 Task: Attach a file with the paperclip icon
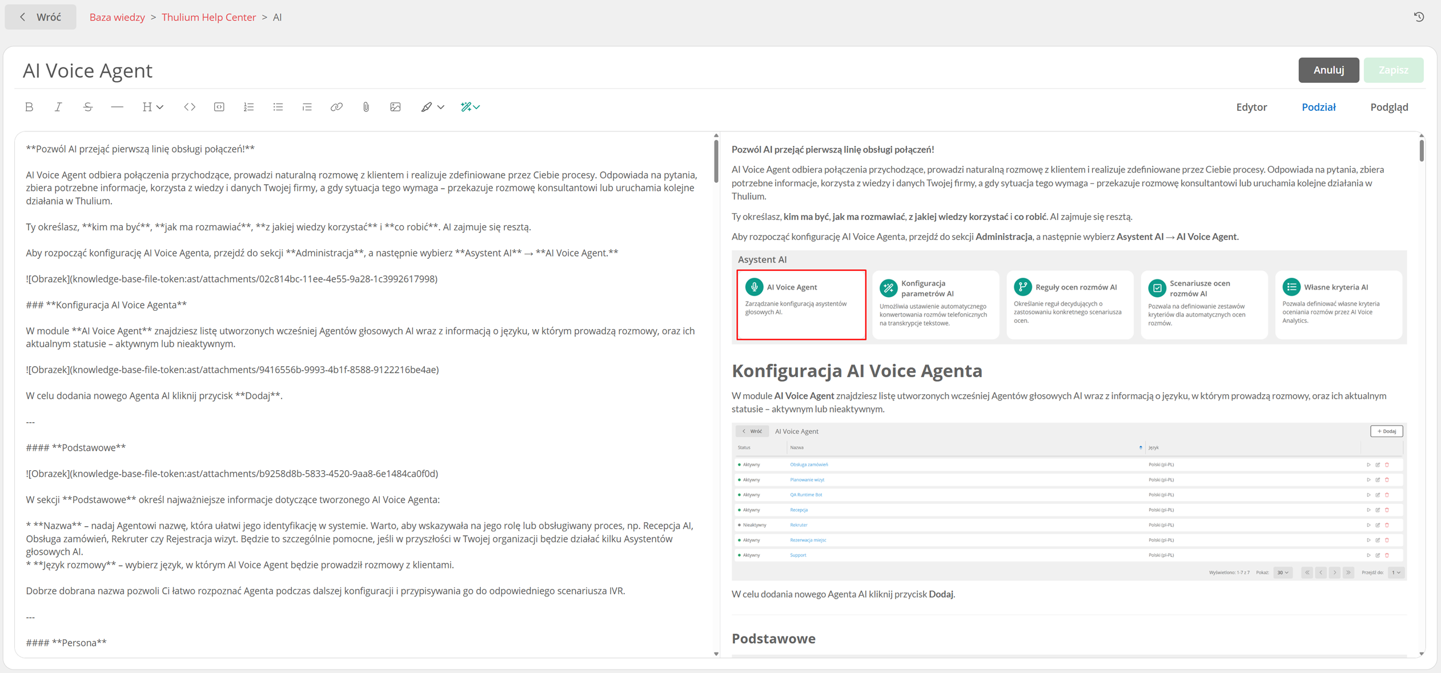[366, 107]
